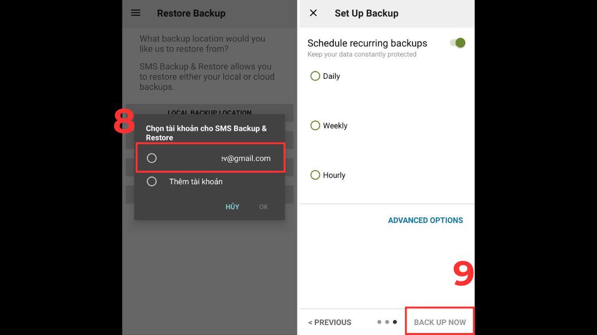Open the hamburger menu beside Restore Backup
The width and height of the screenshot is (597, 335).
[135, 13]
